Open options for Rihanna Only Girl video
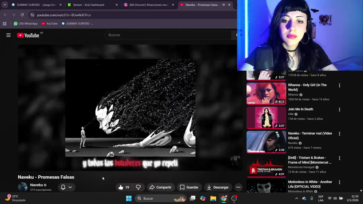This screenshot has width=363, height=204. [x=339, y=85]
